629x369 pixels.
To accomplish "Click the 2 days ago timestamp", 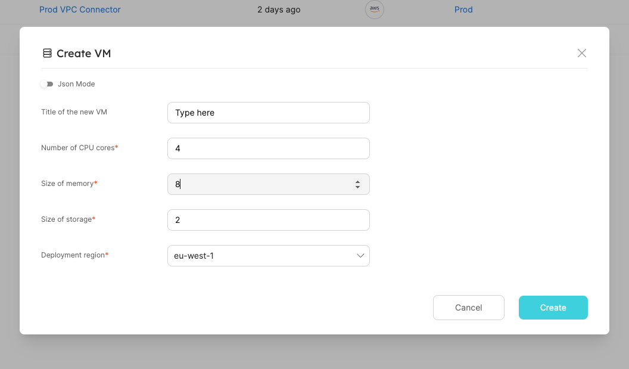I will [x=278, y=10].
